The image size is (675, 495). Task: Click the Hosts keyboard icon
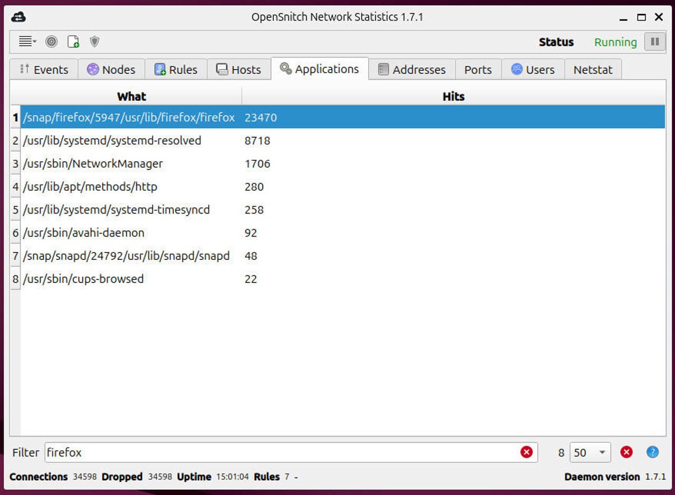pos(222,69)
